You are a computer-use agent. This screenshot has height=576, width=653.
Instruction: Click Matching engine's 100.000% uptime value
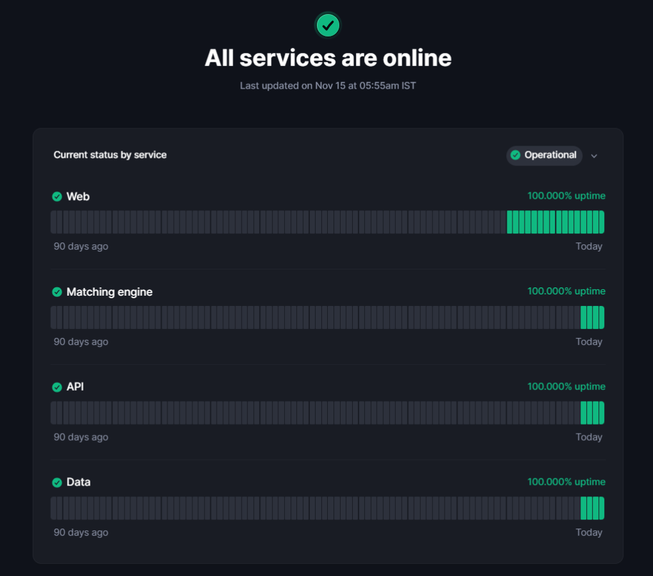pos(566,291)
